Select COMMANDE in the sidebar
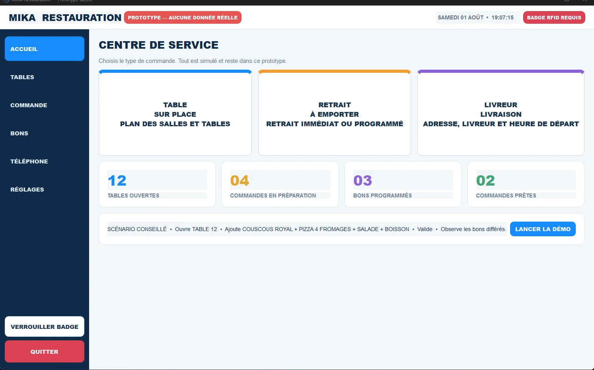594x370 pixels. (44, 105)
